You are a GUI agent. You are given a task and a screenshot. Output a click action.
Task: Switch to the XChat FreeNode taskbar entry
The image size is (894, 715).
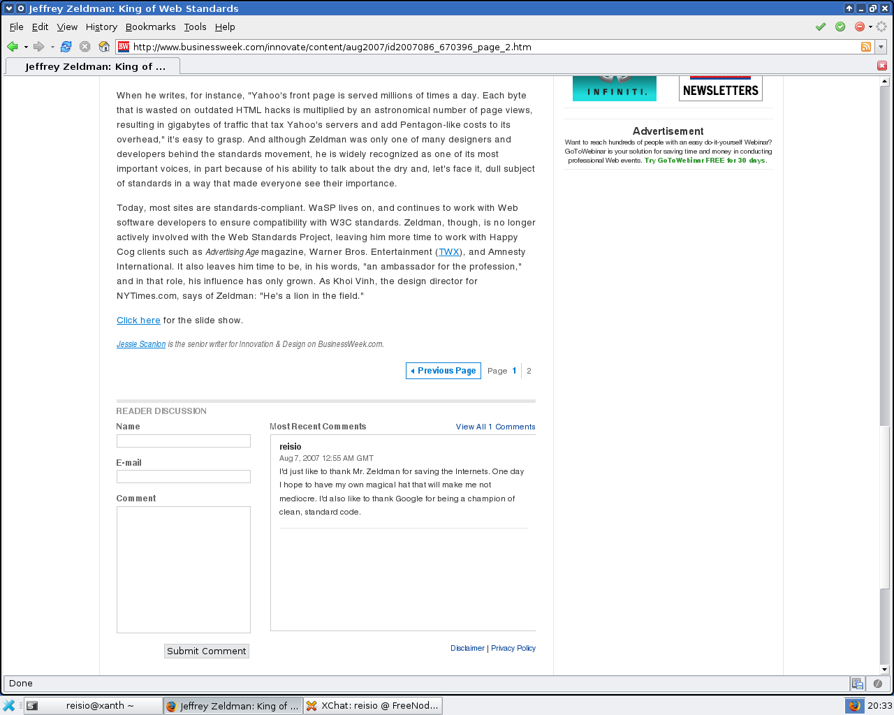point(372,706)
